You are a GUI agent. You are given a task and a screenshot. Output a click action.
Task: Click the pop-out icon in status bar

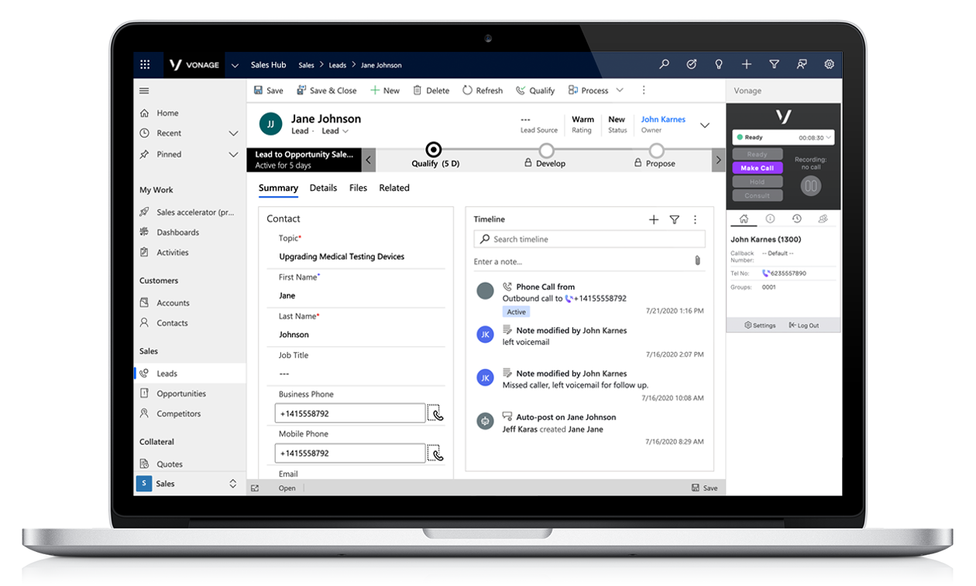pyautogui.click(x=255, y=488)
